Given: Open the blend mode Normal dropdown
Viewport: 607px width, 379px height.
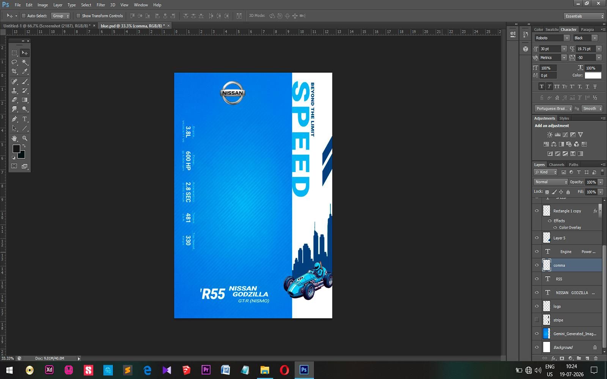Looking at the screenshot, I should click(x=550, y=182).
